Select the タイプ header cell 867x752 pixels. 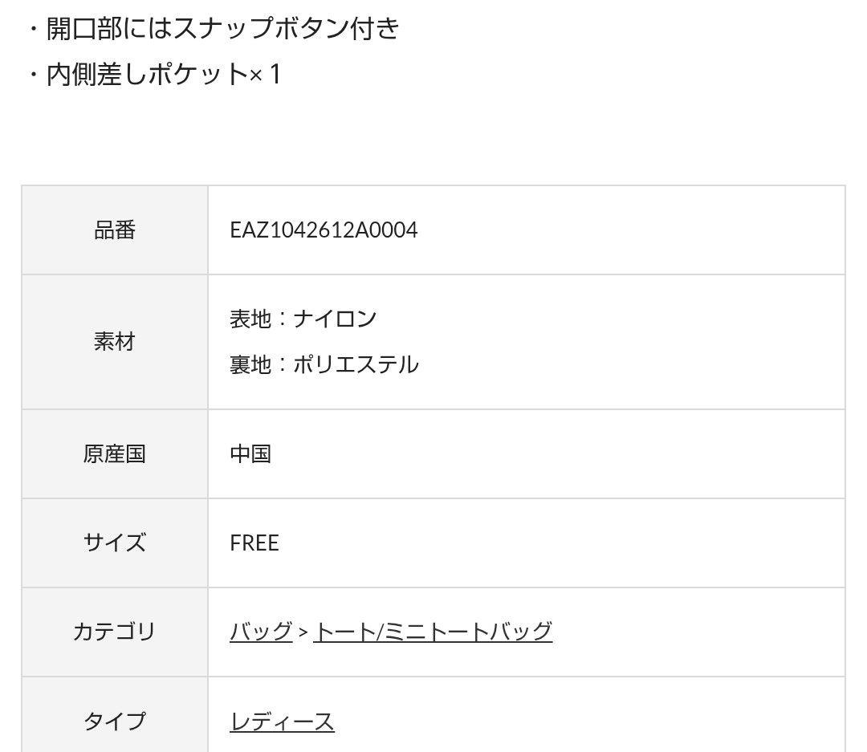point(115,722)
